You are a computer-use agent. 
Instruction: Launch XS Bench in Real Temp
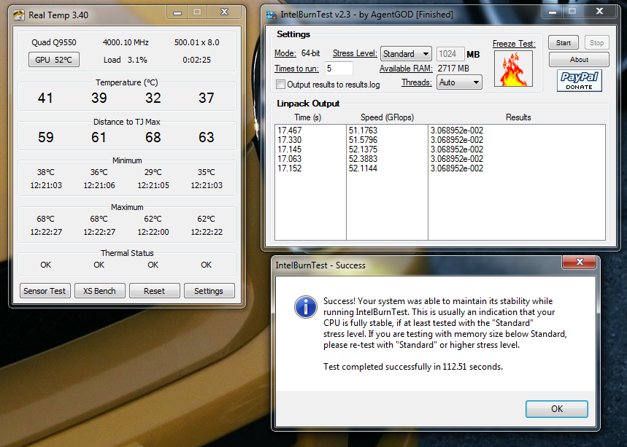pos(99,291)
